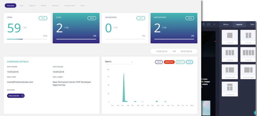Toggle chart grouping to Month
257x116 pixels.
(180, 62)
